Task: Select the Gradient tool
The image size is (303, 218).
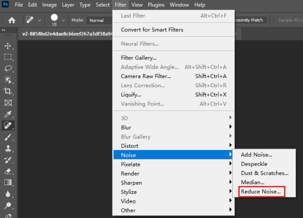Action: coord(8,182)
